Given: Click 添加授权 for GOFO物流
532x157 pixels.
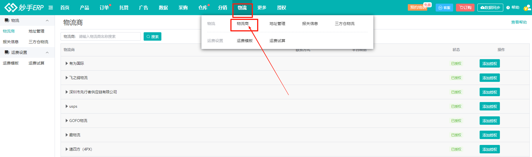Looking at the screenshot, I should 490,121.
